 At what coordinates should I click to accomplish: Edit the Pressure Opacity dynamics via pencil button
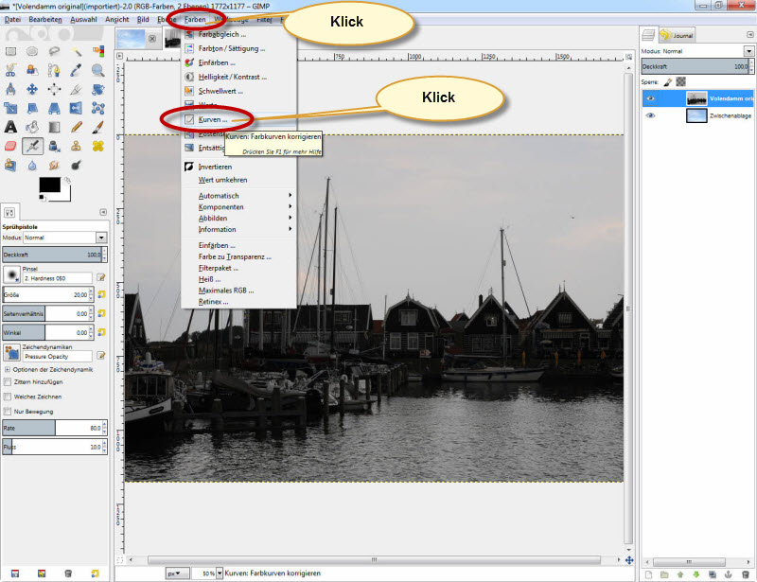coord(101,356)
